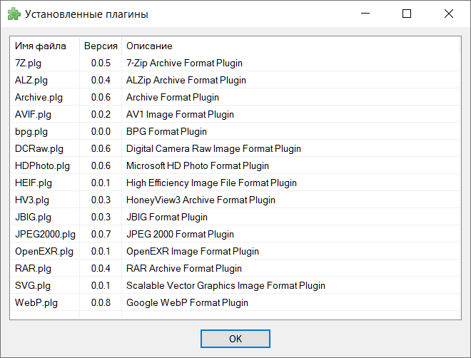Select the OpenEXR.plg row
This screenshot has height=358, width=471.
(235, 251)
